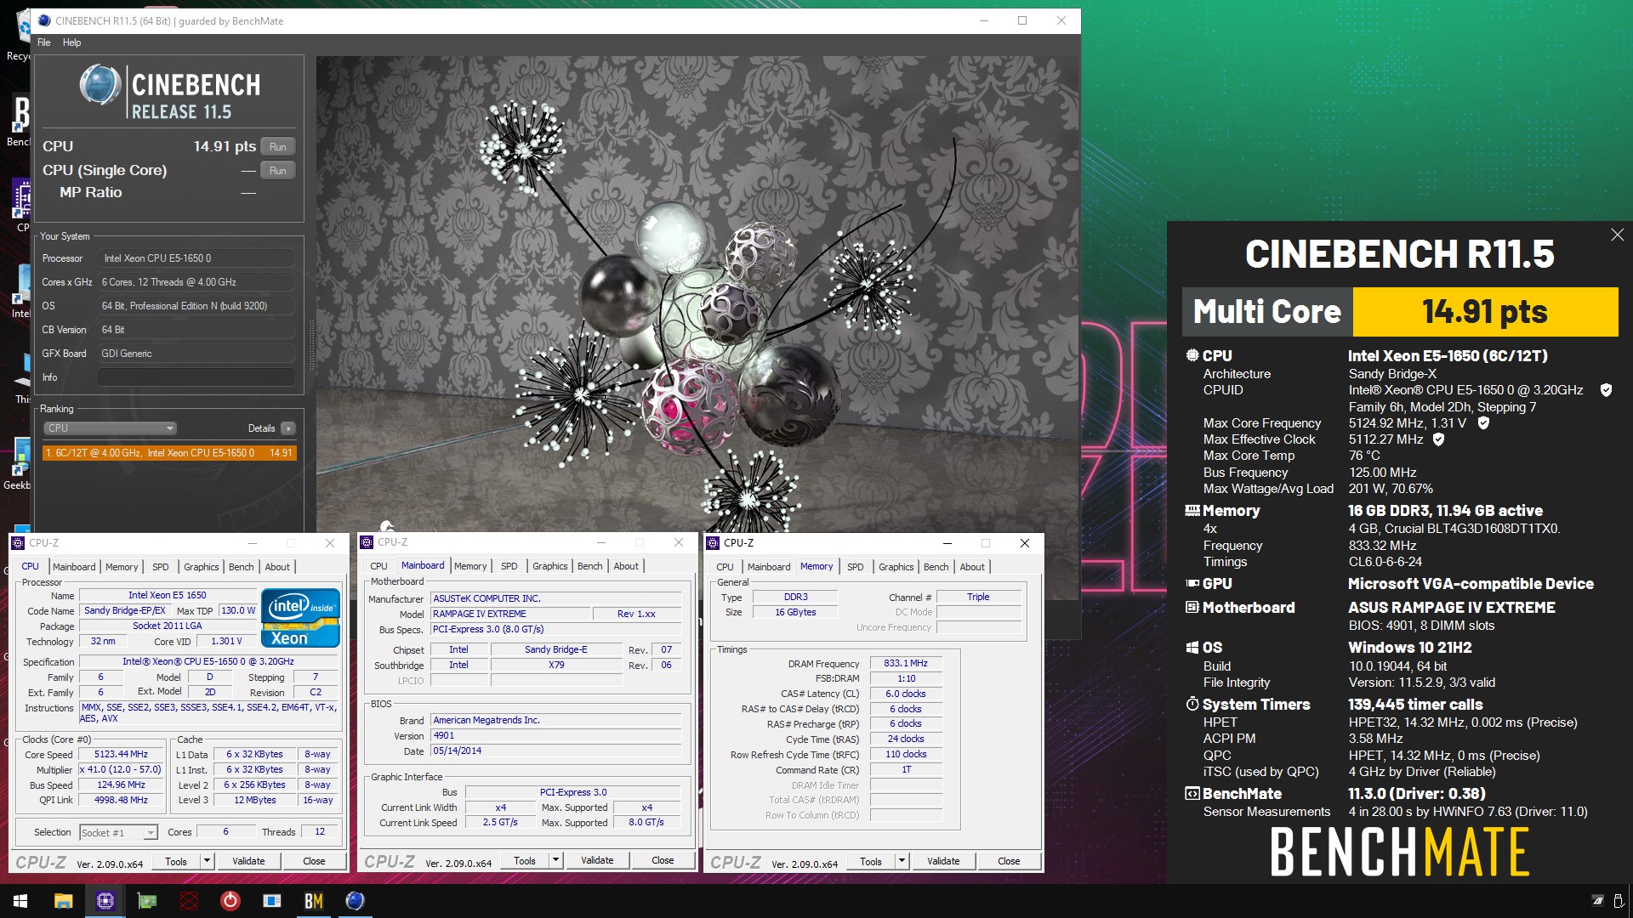Select Mainboard tab in right CPU-Z window
The height and width of the screenshot is (918, 1633).
pos(769,567)
